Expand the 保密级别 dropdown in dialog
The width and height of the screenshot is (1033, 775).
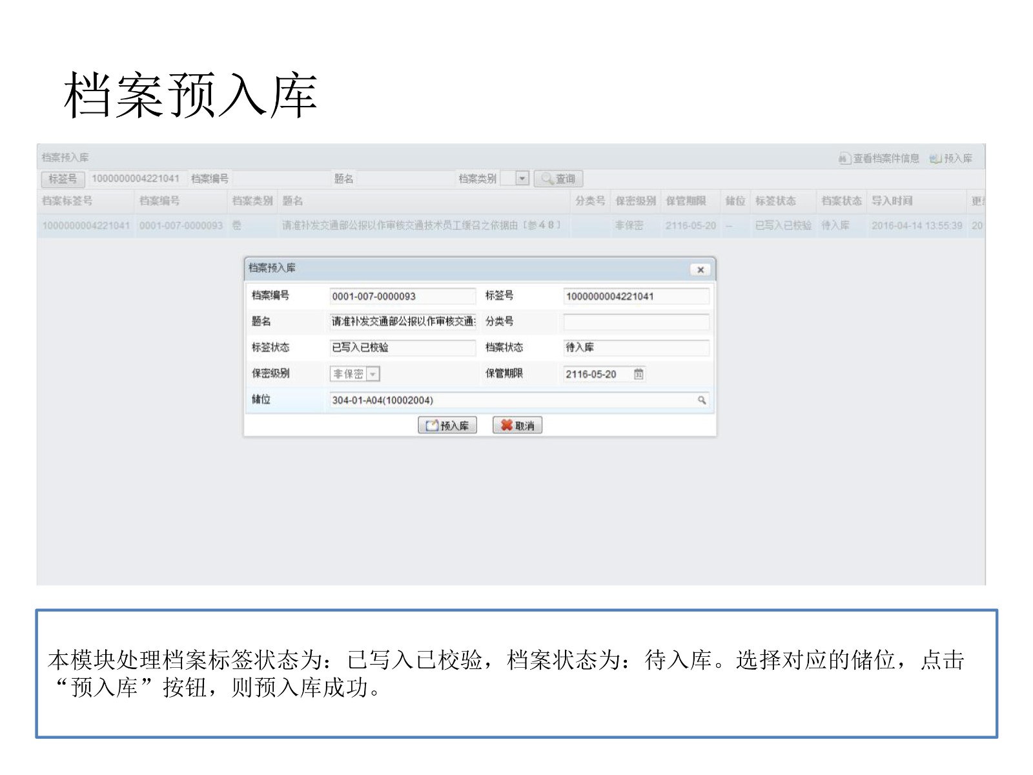coord(373,374)
